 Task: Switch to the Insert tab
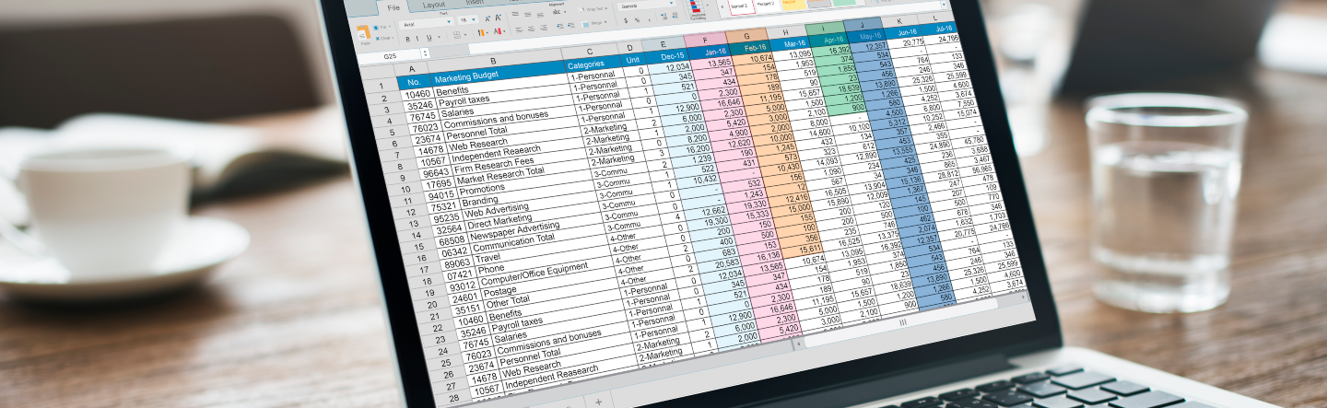(475, 2)
